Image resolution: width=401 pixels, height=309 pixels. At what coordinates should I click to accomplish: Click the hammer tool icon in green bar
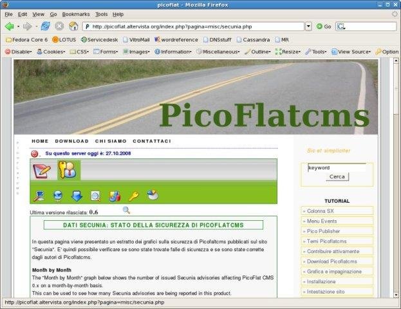(x=39, y=196)
